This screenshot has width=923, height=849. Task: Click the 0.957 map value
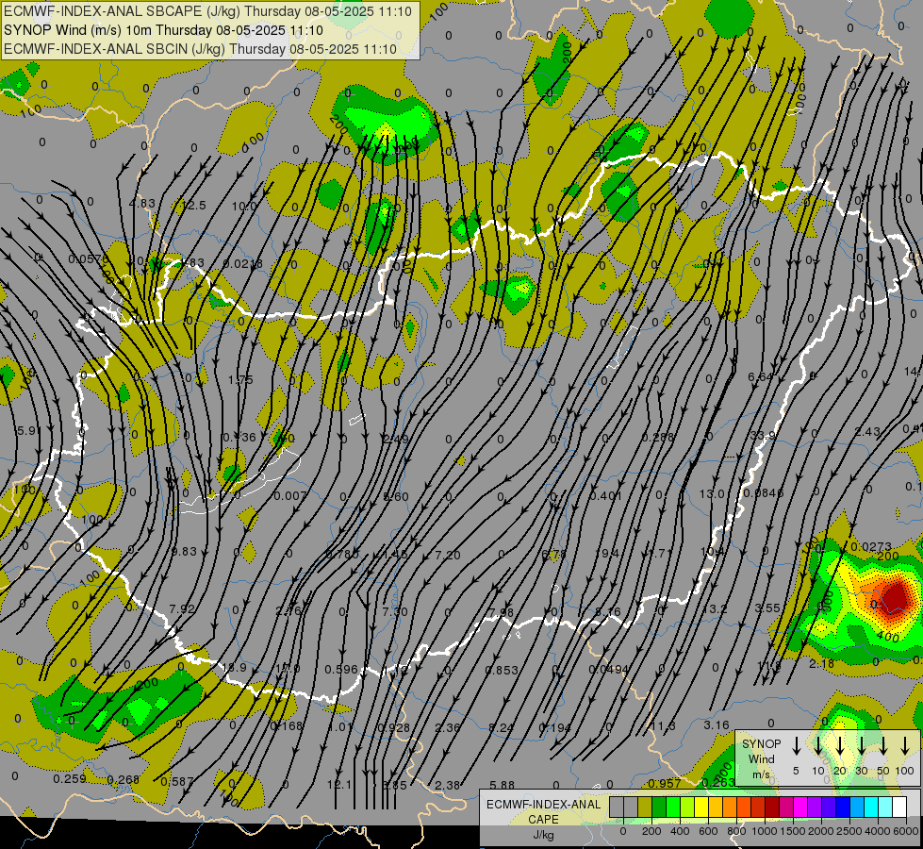click(x=665, y=783)
